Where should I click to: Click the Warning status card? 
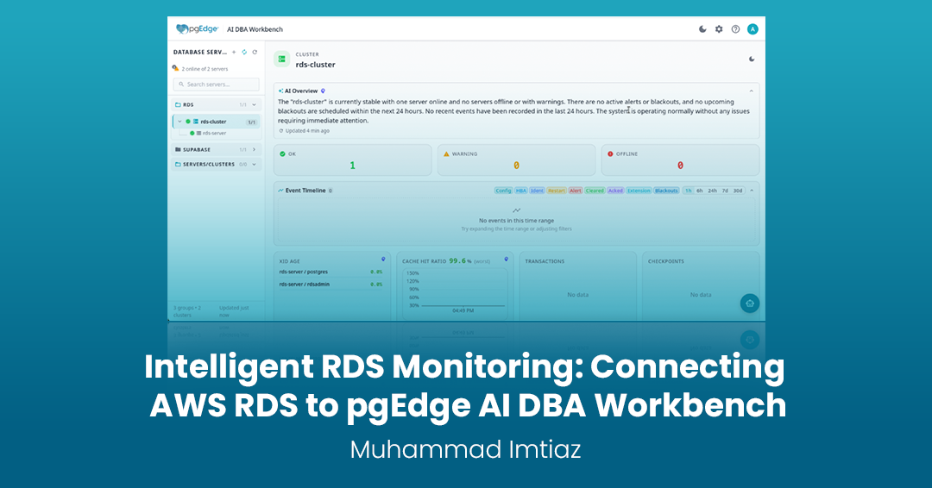[517, 160]
